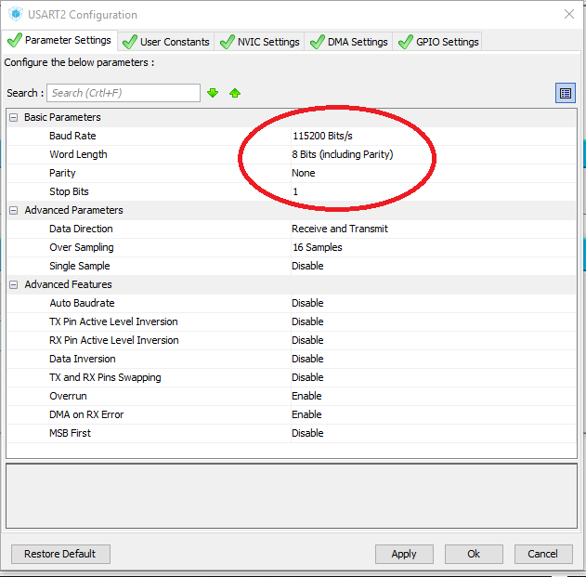Screen dimensions: 586x577
Task: Toggle the parameter description view icon
Action: pyautogui.click(x=565, y=93)
